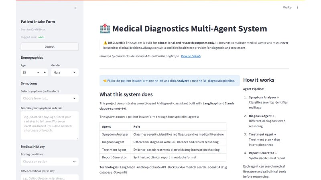Open the View on GitHub link
The image size is (321, 180).
(191, 56)
